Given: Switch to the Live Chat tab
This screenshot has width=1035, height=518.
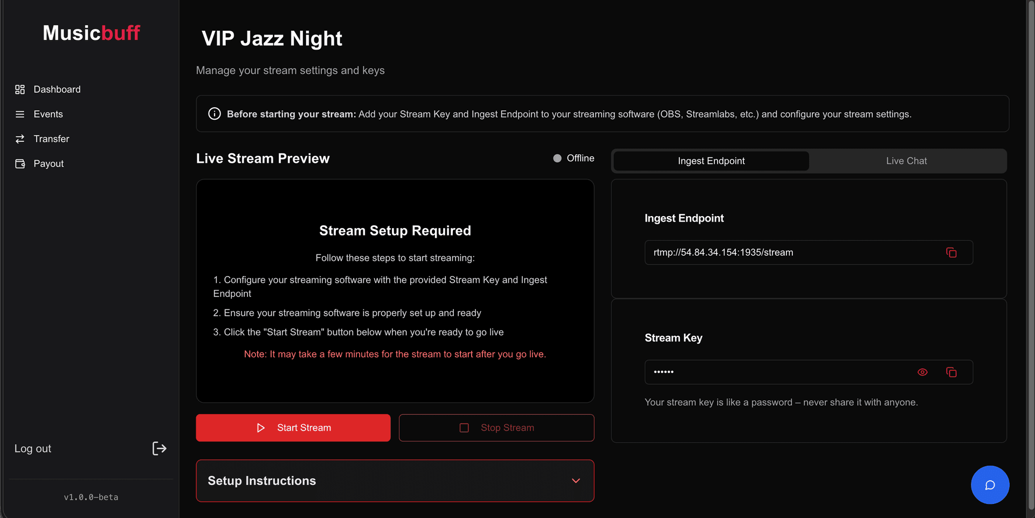Looking at the screenshot, I should pos(907,161).
